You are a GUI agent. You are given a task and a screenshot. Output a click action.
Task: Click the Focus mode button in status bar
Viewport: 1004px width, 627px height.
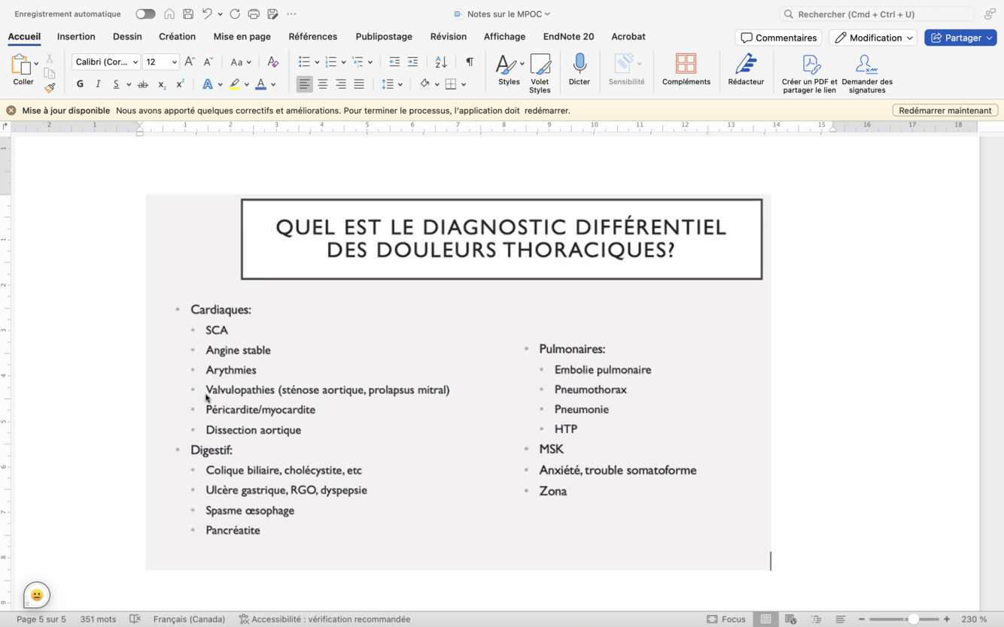coord(726,619)
